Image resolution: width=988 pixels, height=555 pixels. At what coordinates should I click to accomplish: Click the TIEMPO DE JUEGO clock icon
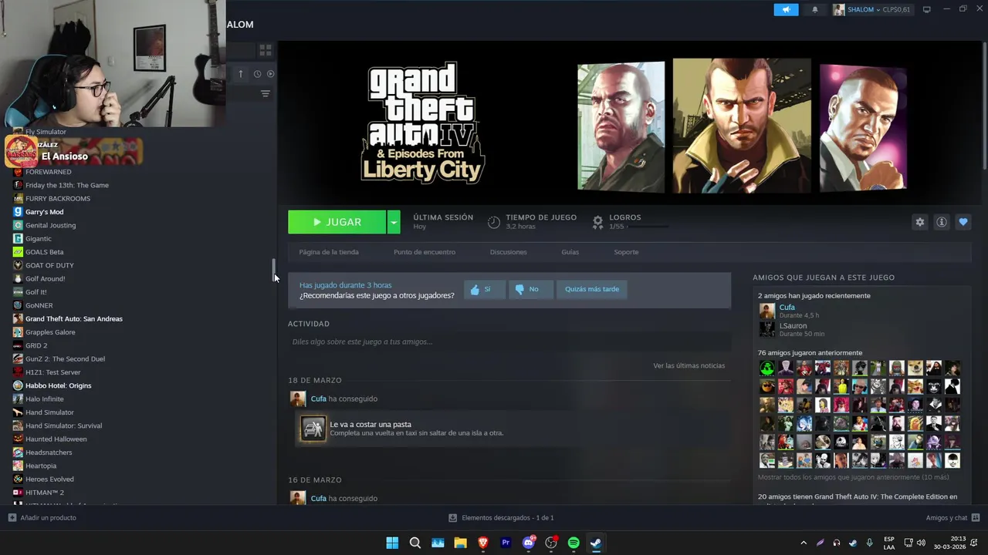[x=494, y=222]
